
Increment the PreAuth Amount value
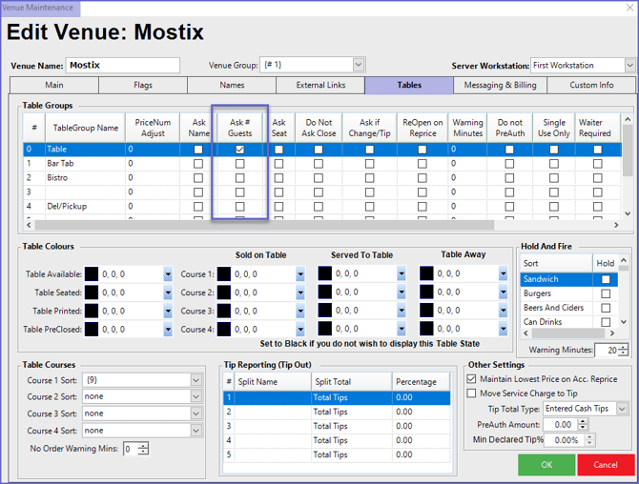[584, 421]
